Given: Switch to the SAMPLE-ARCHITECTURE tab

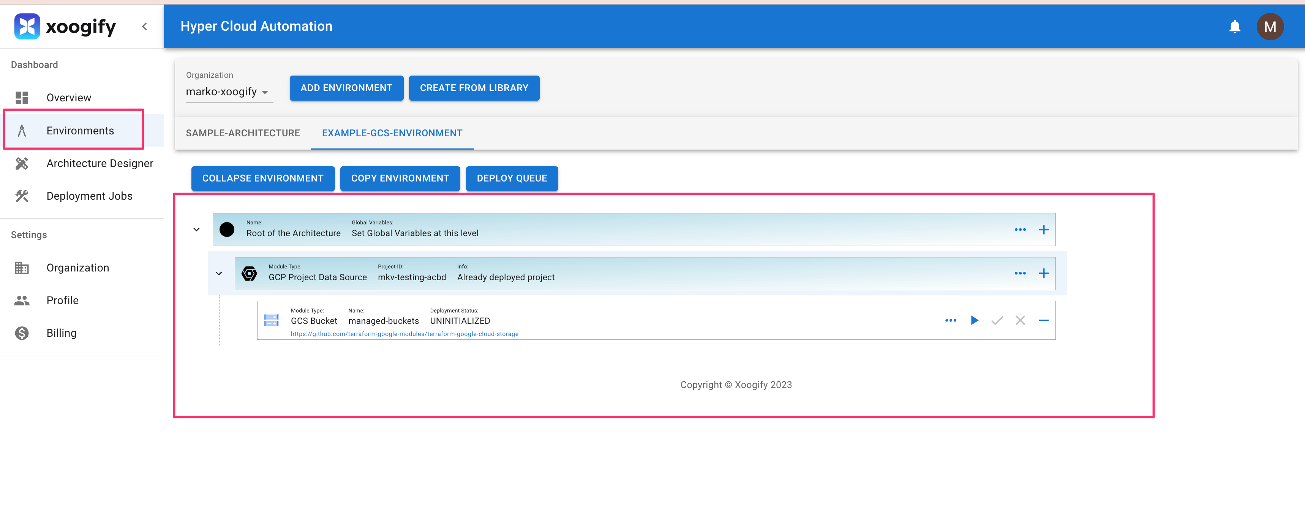Looking at the screenshot, I should coord(243,133).
